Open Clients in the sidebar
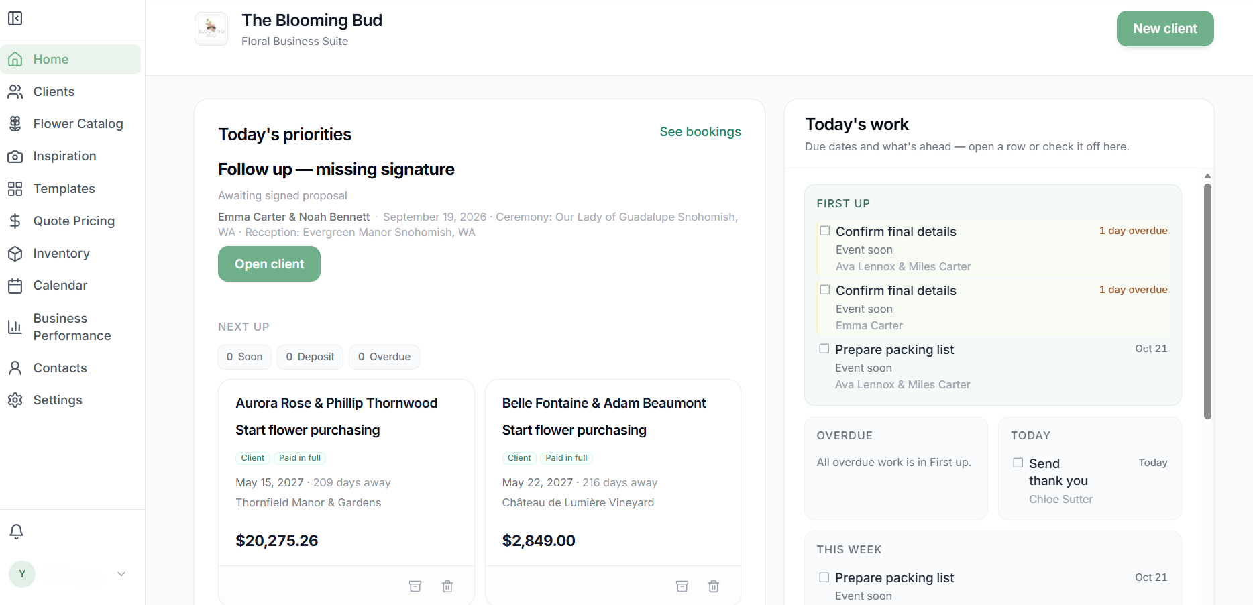 [70, 91]
